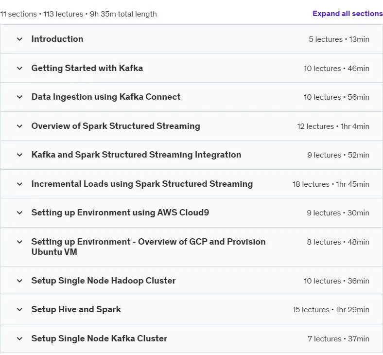Click '18 lectures • 1hr 45min' text
This screenshot has height=355, width=383.
331,184
